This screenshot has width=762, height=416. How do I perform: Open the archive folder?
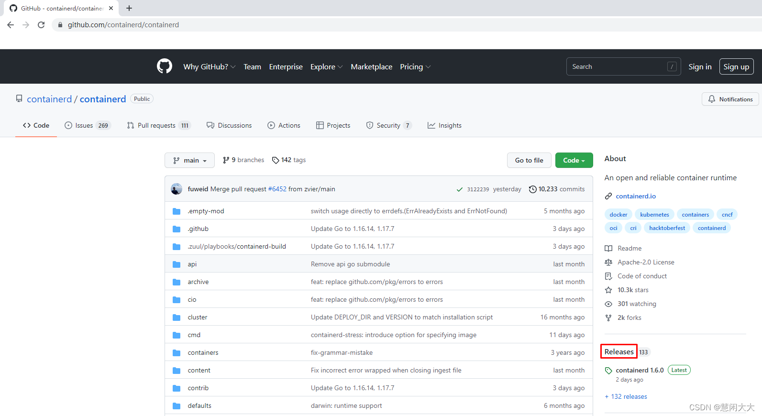198,282
